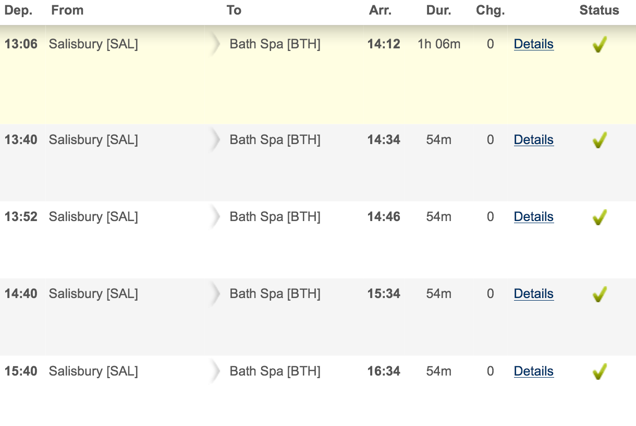This screenshot has width=636, height=426.
Task: Click the arrow chevron in the 15:40 row
Action: pos(215,371)
